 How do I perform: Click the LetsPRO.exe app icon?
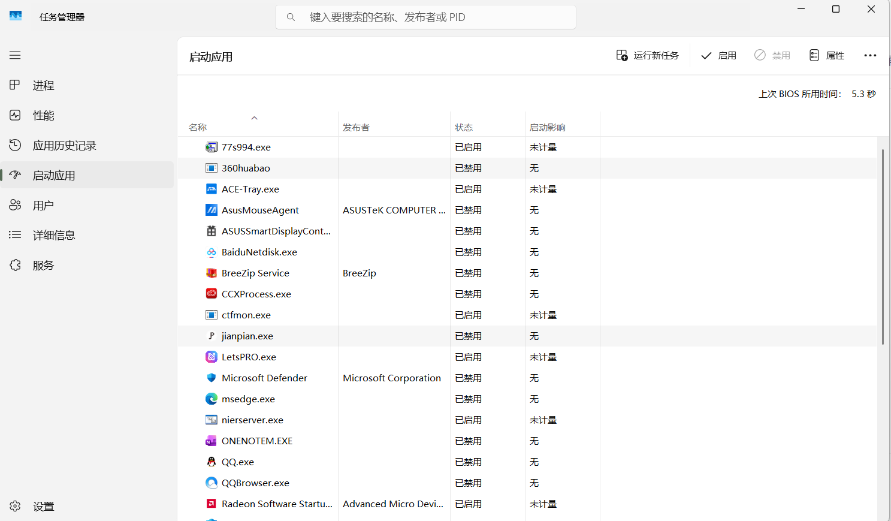pos(212,357)
